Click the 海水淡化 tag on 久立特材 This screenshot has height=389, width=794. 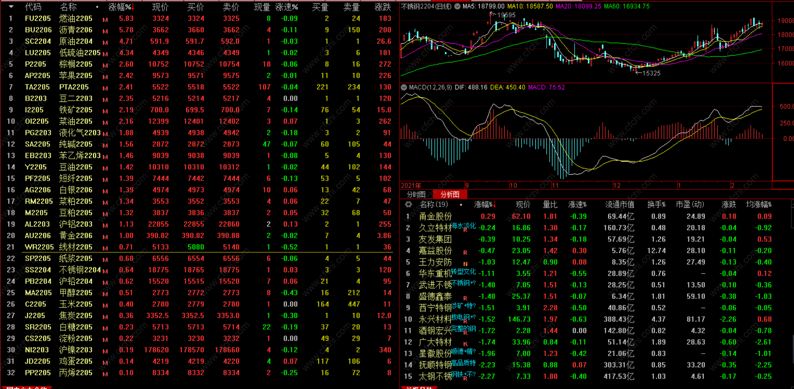tap(463, 226)
